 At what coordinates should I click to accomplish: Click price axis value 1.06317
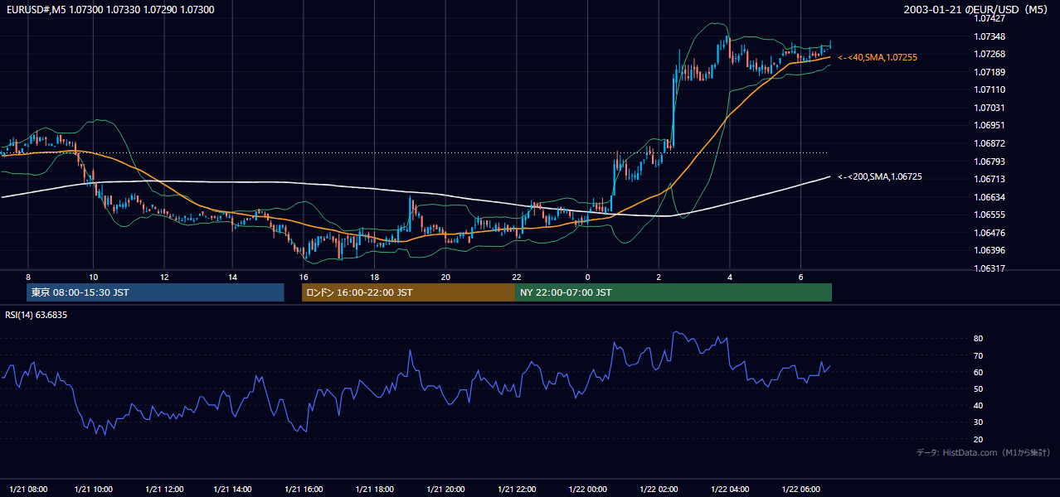[989, 268]
